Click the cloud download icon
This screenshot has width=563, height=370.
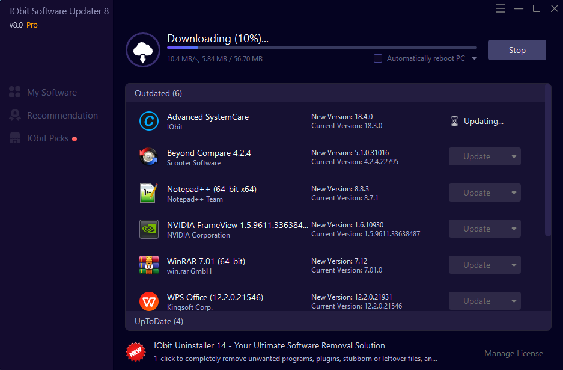[x=143, y=50]
